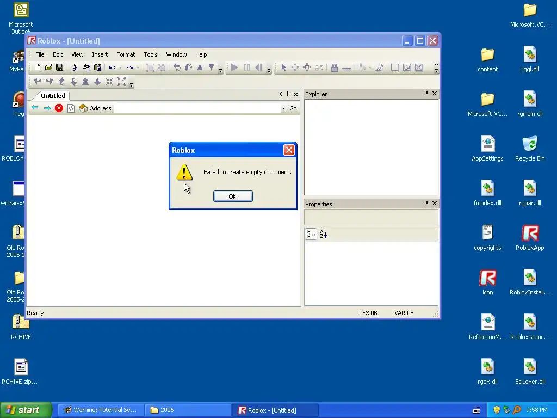Image resolution: width=557 pixels, height=418 pixels.
Task: Open the View menu
Action: pyautogui.click(x=77, y=54)
